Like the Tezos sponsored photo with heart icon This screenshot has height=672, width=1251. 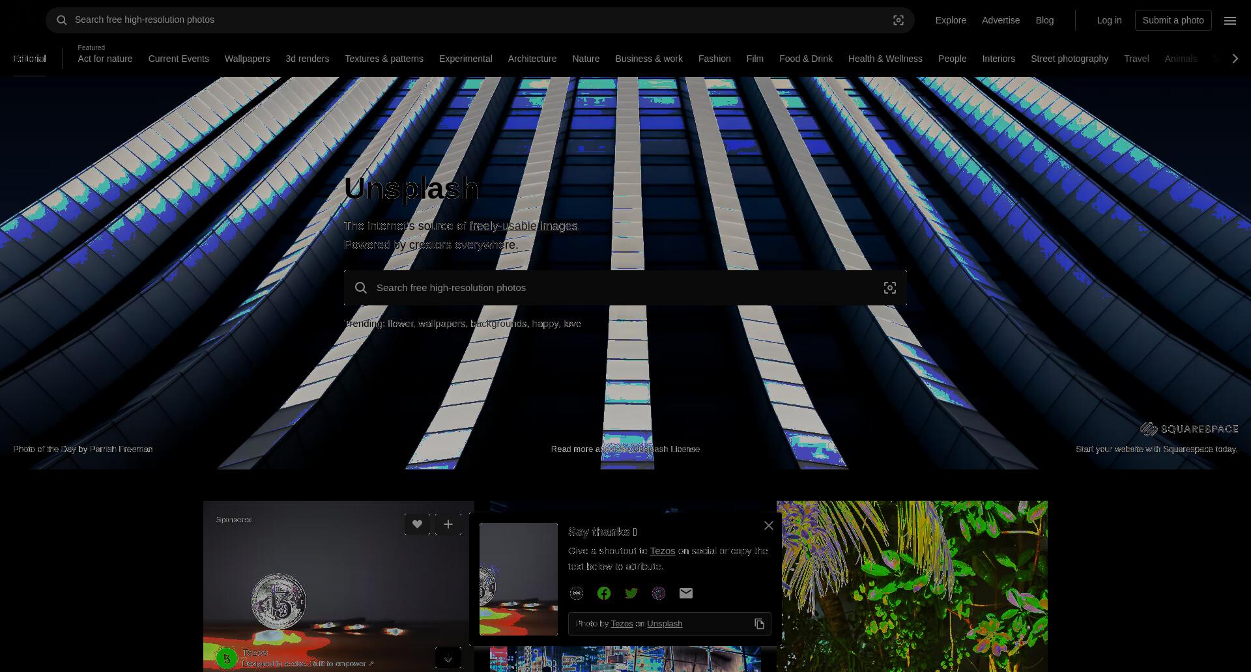417,524
